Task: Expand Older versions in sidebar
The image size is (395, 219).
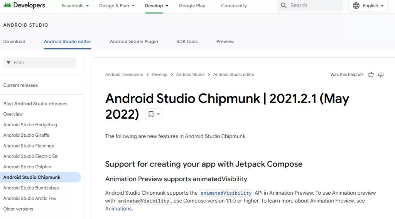Action: 18,209
